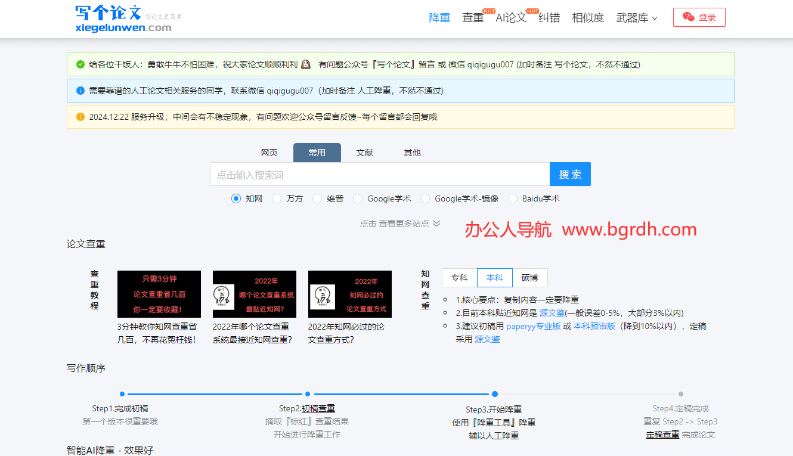Open the '知网必过的' tutorial thumbnail
The width and height of the screenshot is (793, 456).
pyautogui.click(x=349, y=294)
